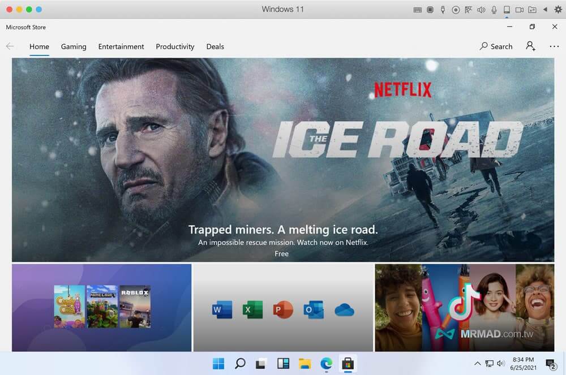Open Parallels configuration gear
The image size is (566, 375).
(x=558, y=10)
